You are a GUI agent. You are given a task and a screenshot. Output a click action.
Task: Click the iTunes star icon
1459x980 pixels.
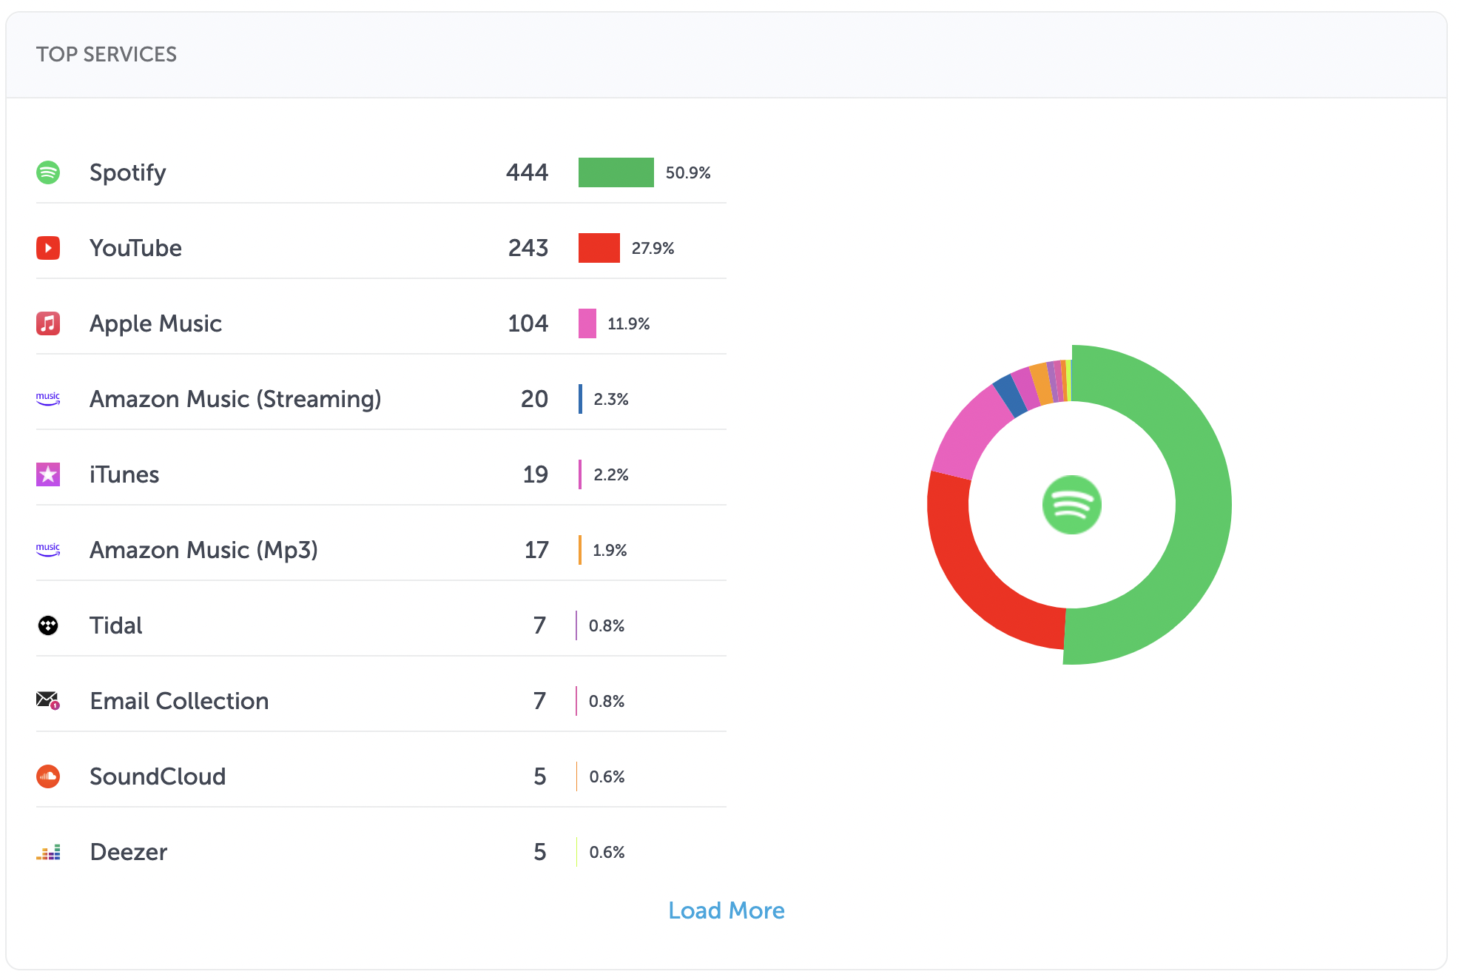pyautogui.click(x=48, y=474)
